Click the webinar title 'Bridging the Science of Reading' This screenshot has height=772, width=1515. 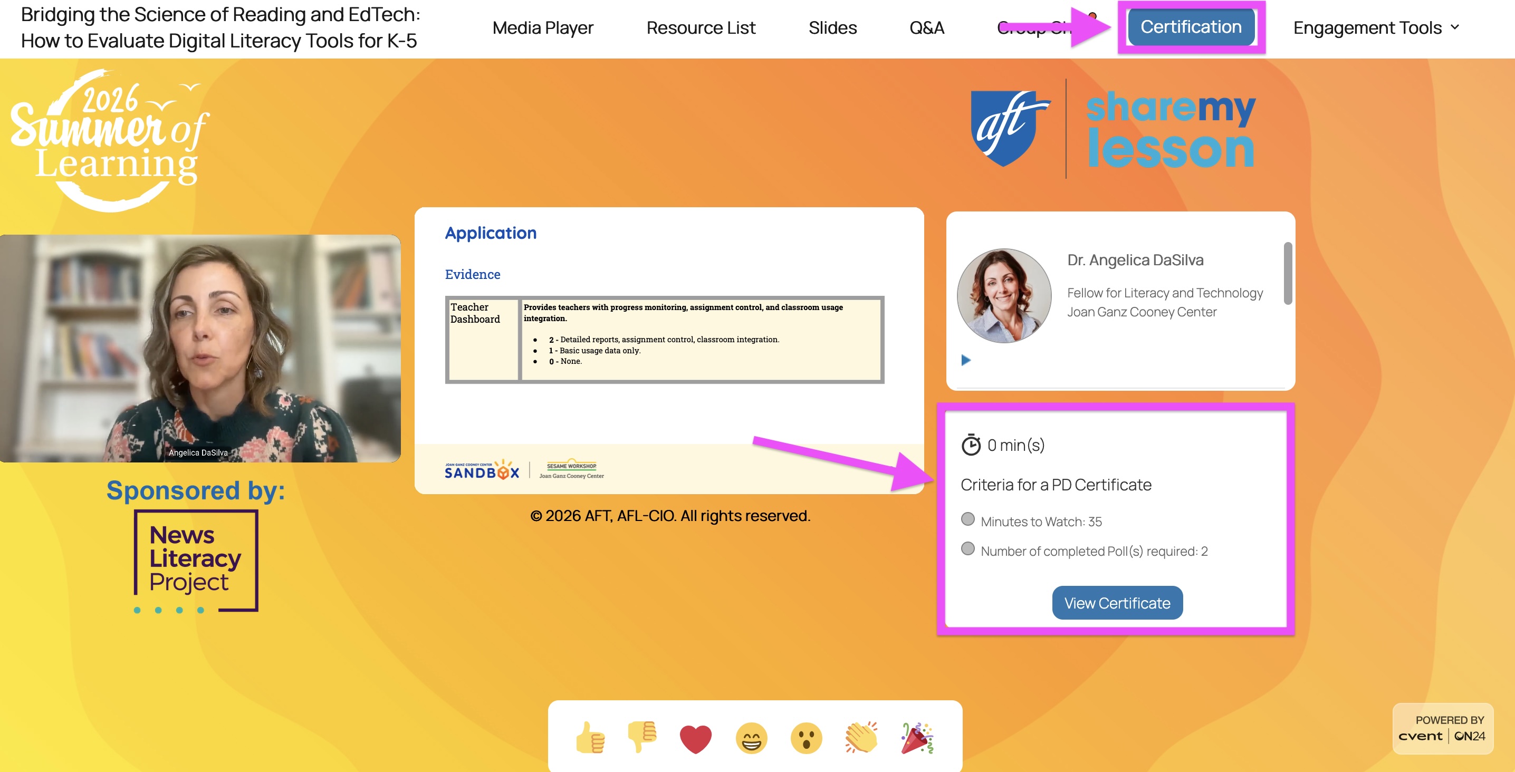[x=221, y=27]
